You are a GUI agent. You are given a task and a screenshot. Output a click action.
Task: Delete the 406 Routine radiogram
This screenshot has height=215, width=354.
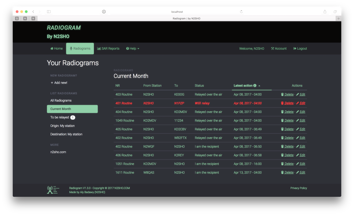pos(287,155)
